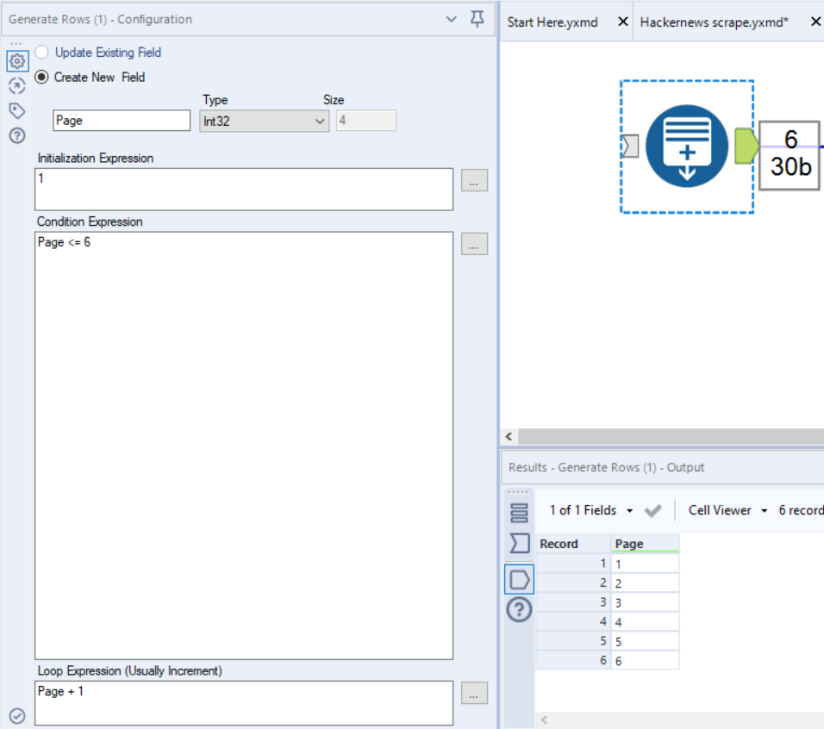Show output anchor data in Results

519,580
